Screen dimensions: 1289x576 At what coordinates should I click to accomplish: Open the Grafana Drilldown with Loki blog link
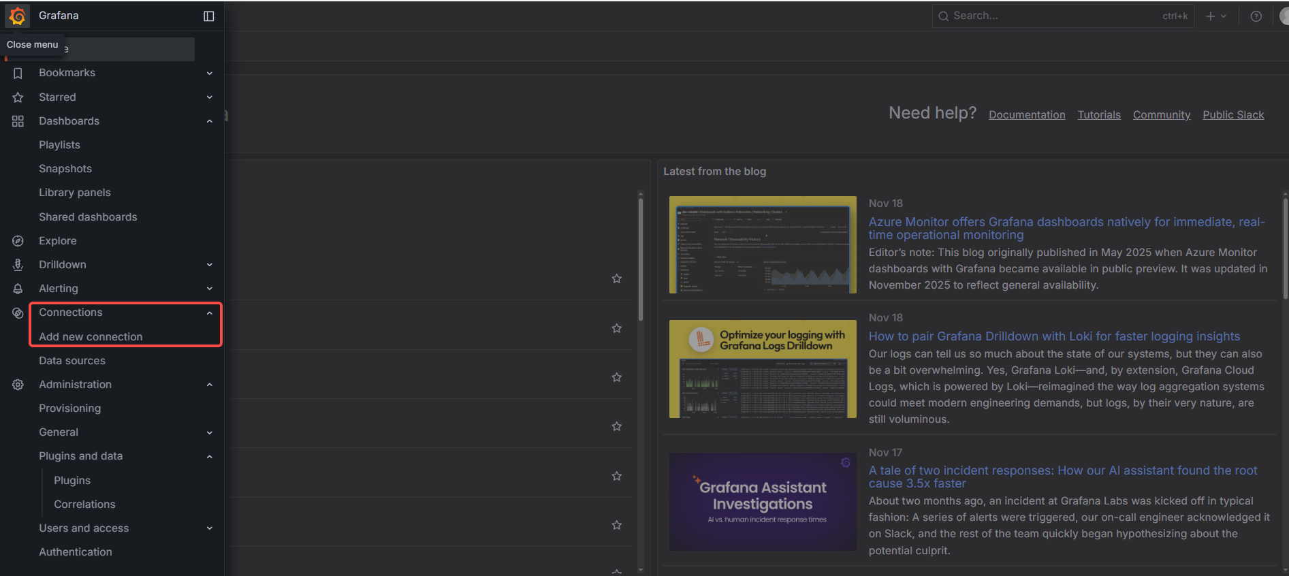click(1054, 336)
